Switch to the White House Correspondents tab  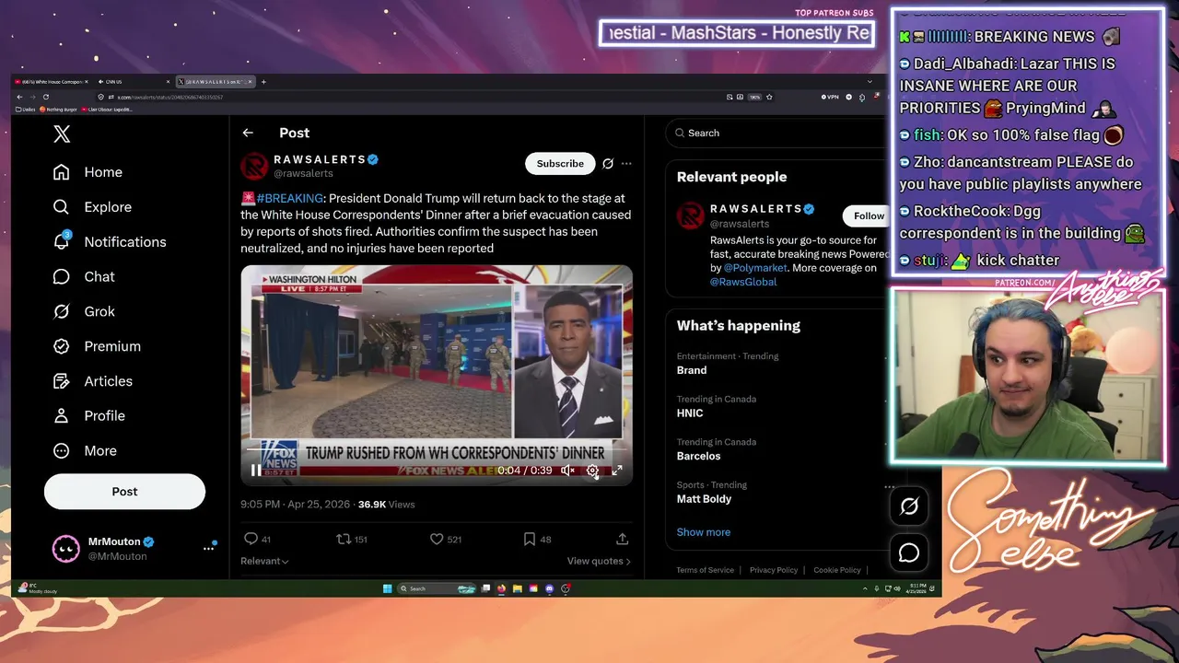pyautogui.click(x=53, y=82)
